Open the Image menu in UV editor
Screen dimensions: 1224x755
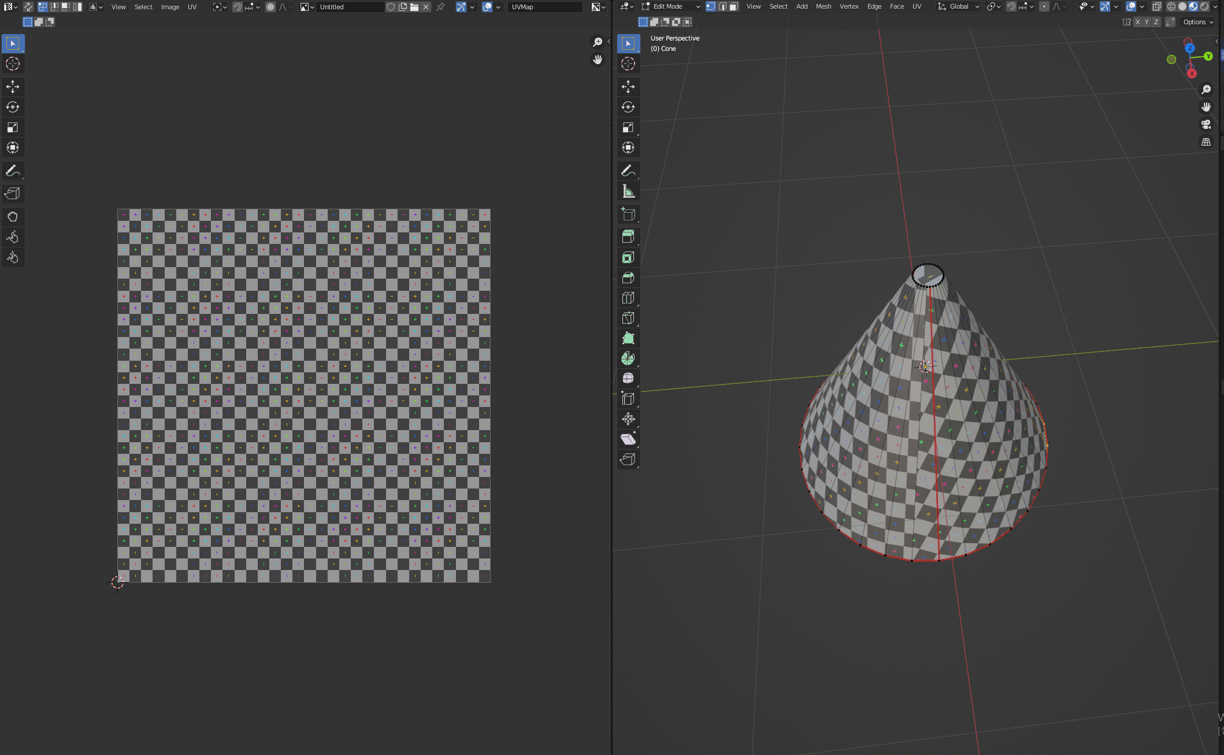click(170, 7)
